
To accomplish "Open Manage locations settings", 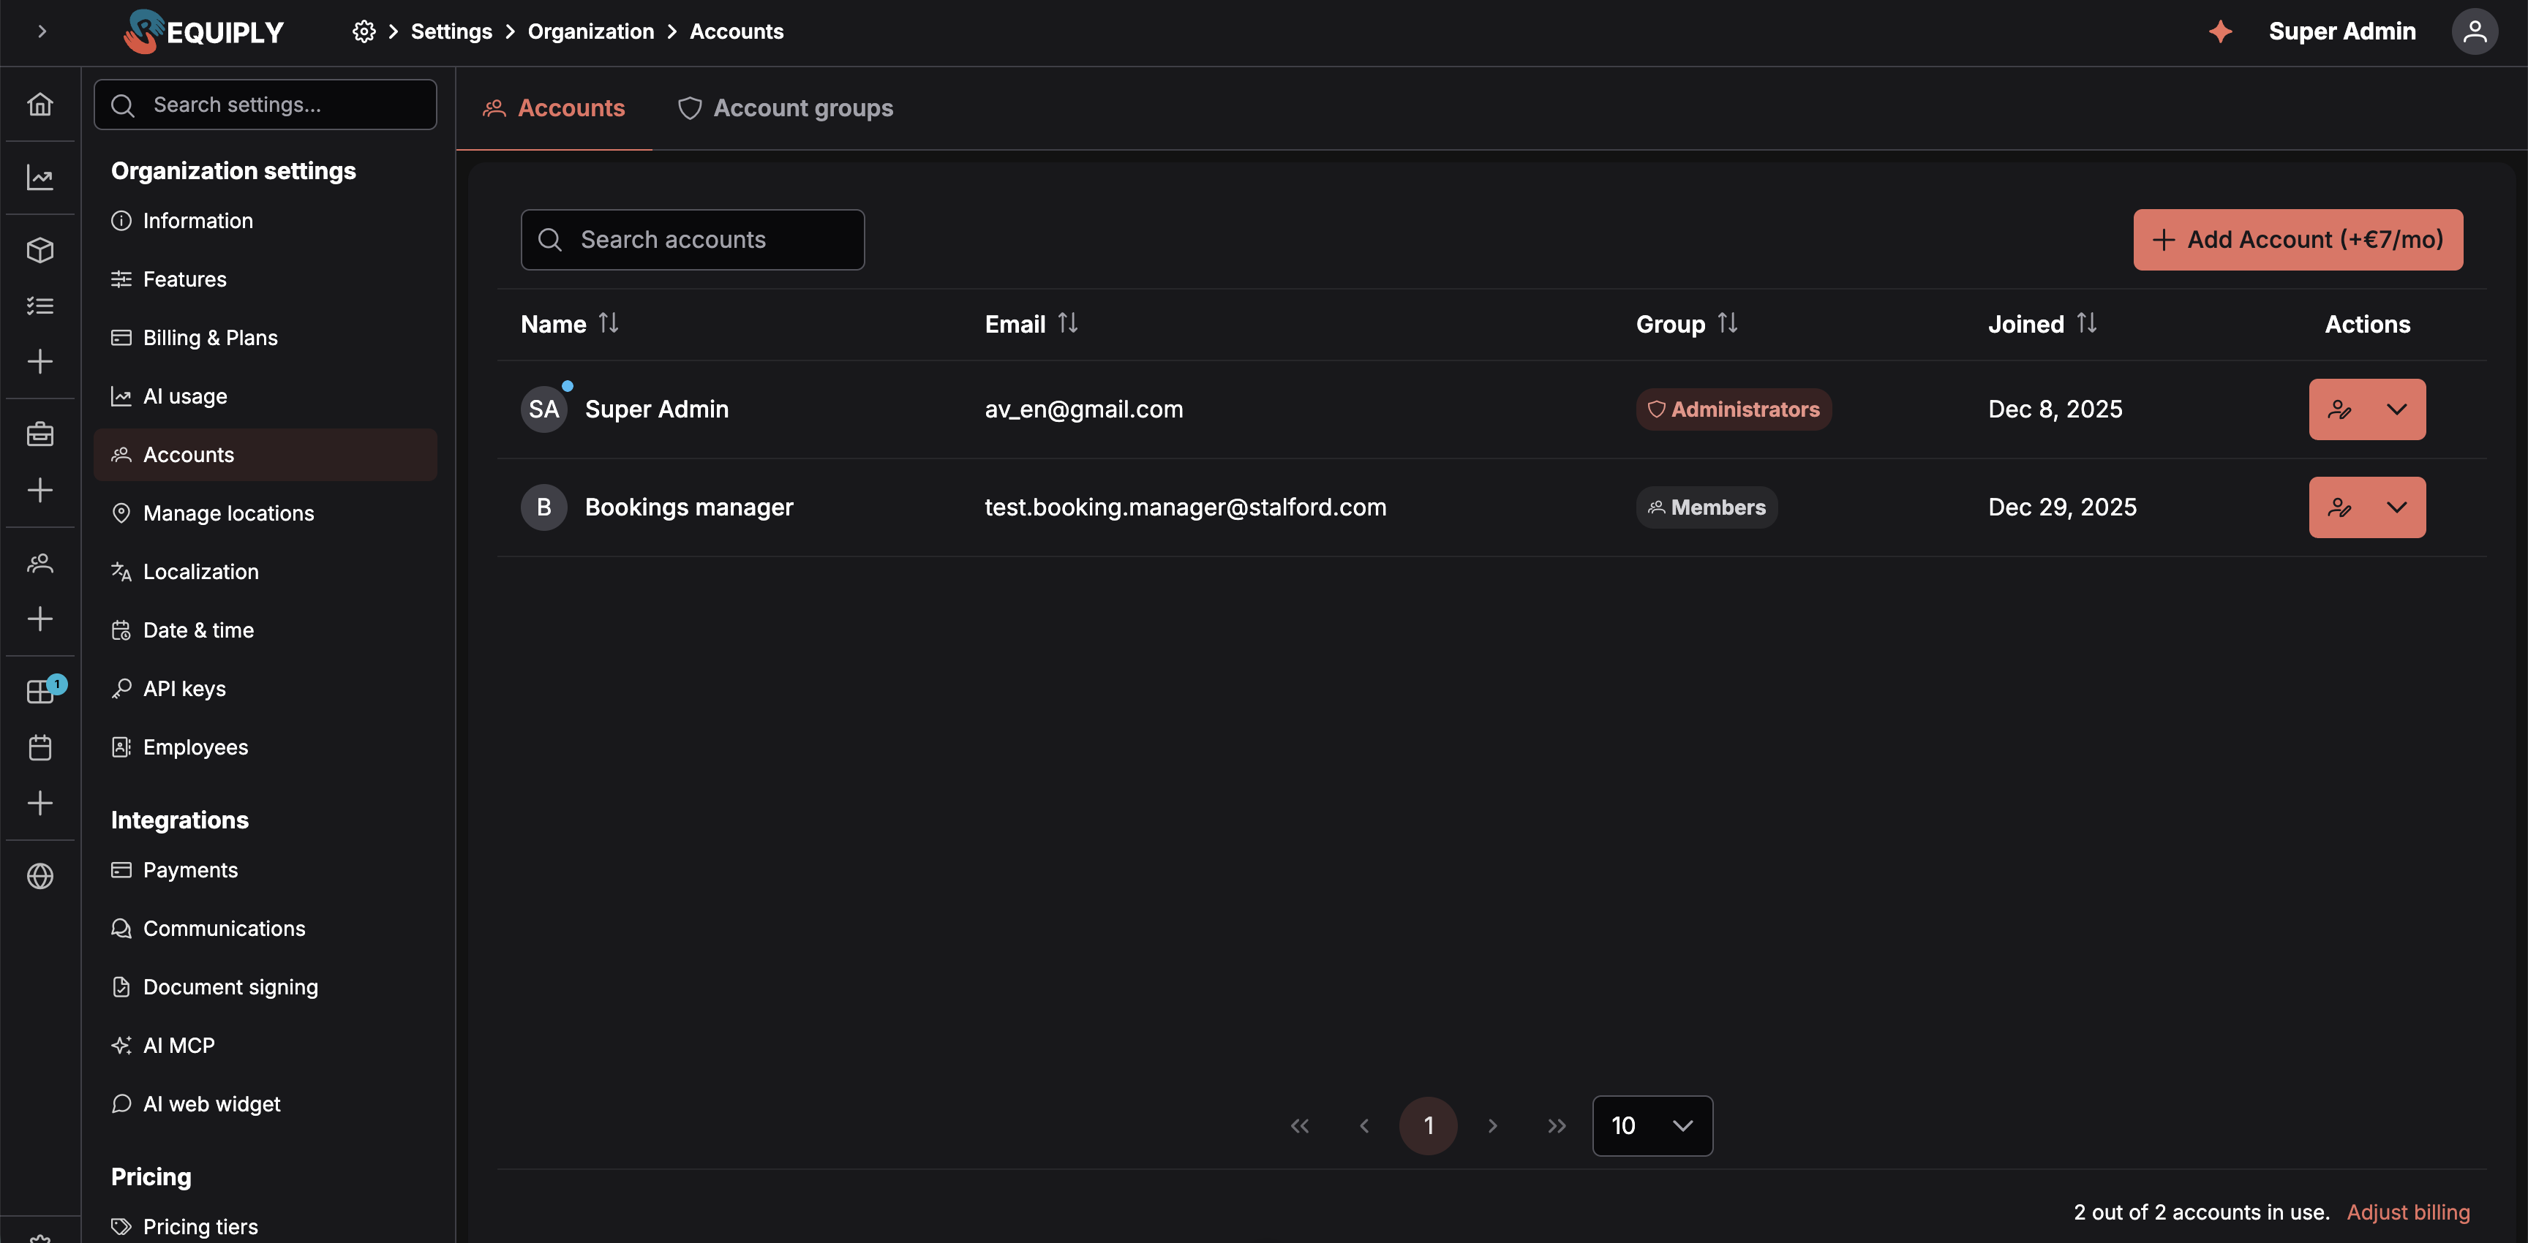I will click(x=265, y=513).
